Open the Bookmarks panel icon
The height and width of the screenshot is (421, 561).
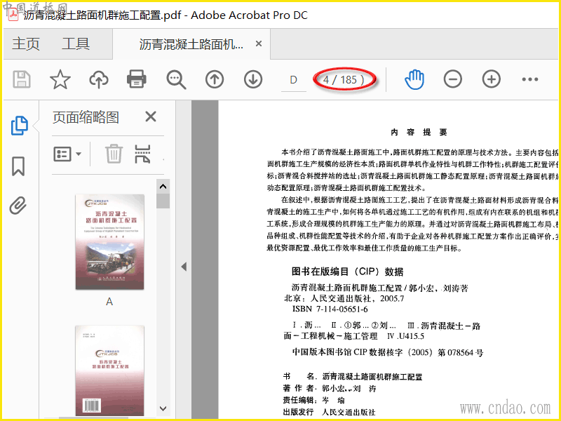click(x=18, y=166)
